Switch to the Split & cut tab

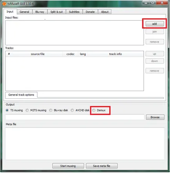pos(56,12)
